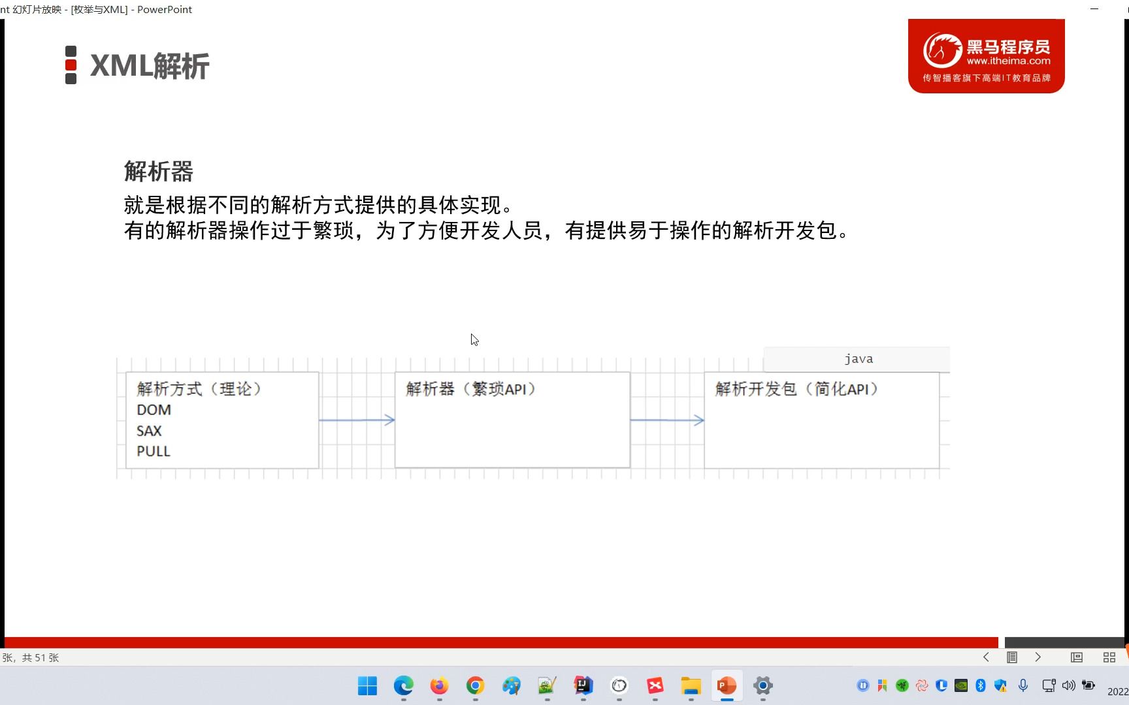
Task: Toggle the blue pause tray icon
Action: click(864, 685)
